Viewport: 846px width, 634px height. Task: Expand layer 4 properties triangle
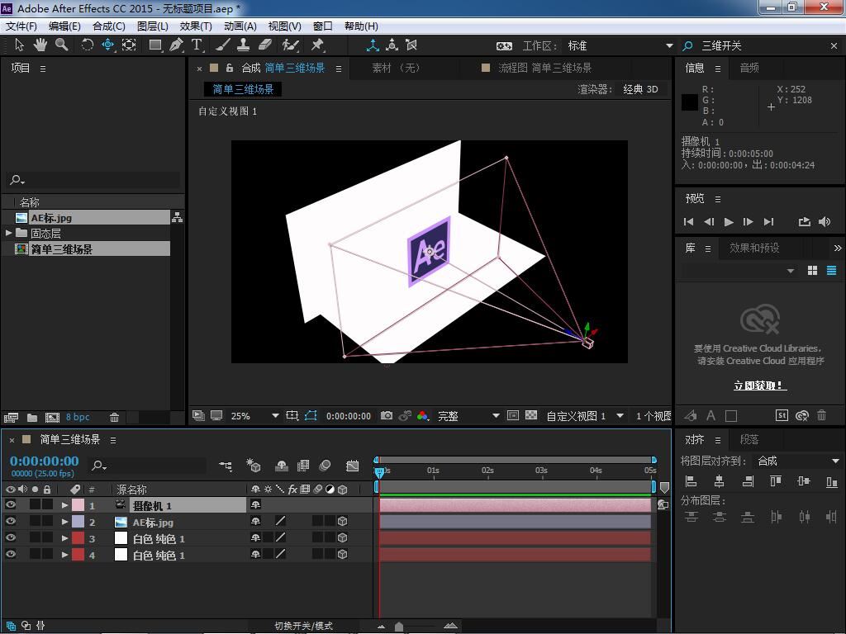(64, 554)
